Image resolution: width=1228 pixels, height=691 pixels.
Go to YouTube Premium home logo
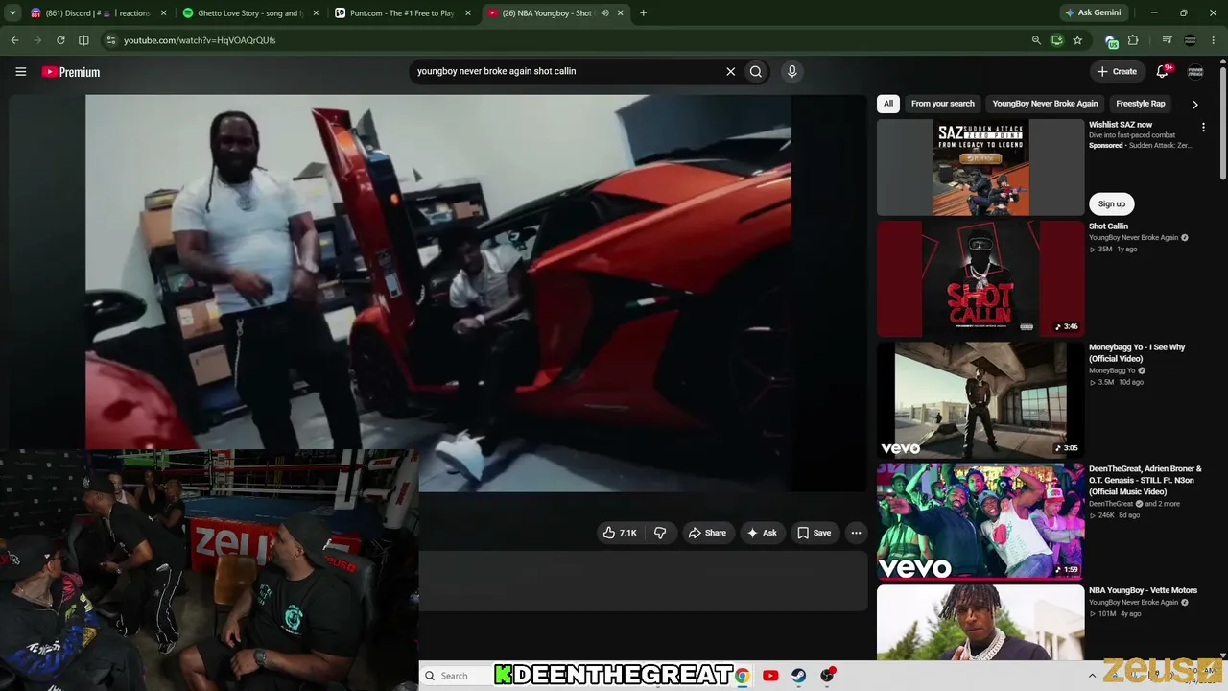tap(71, 72)
